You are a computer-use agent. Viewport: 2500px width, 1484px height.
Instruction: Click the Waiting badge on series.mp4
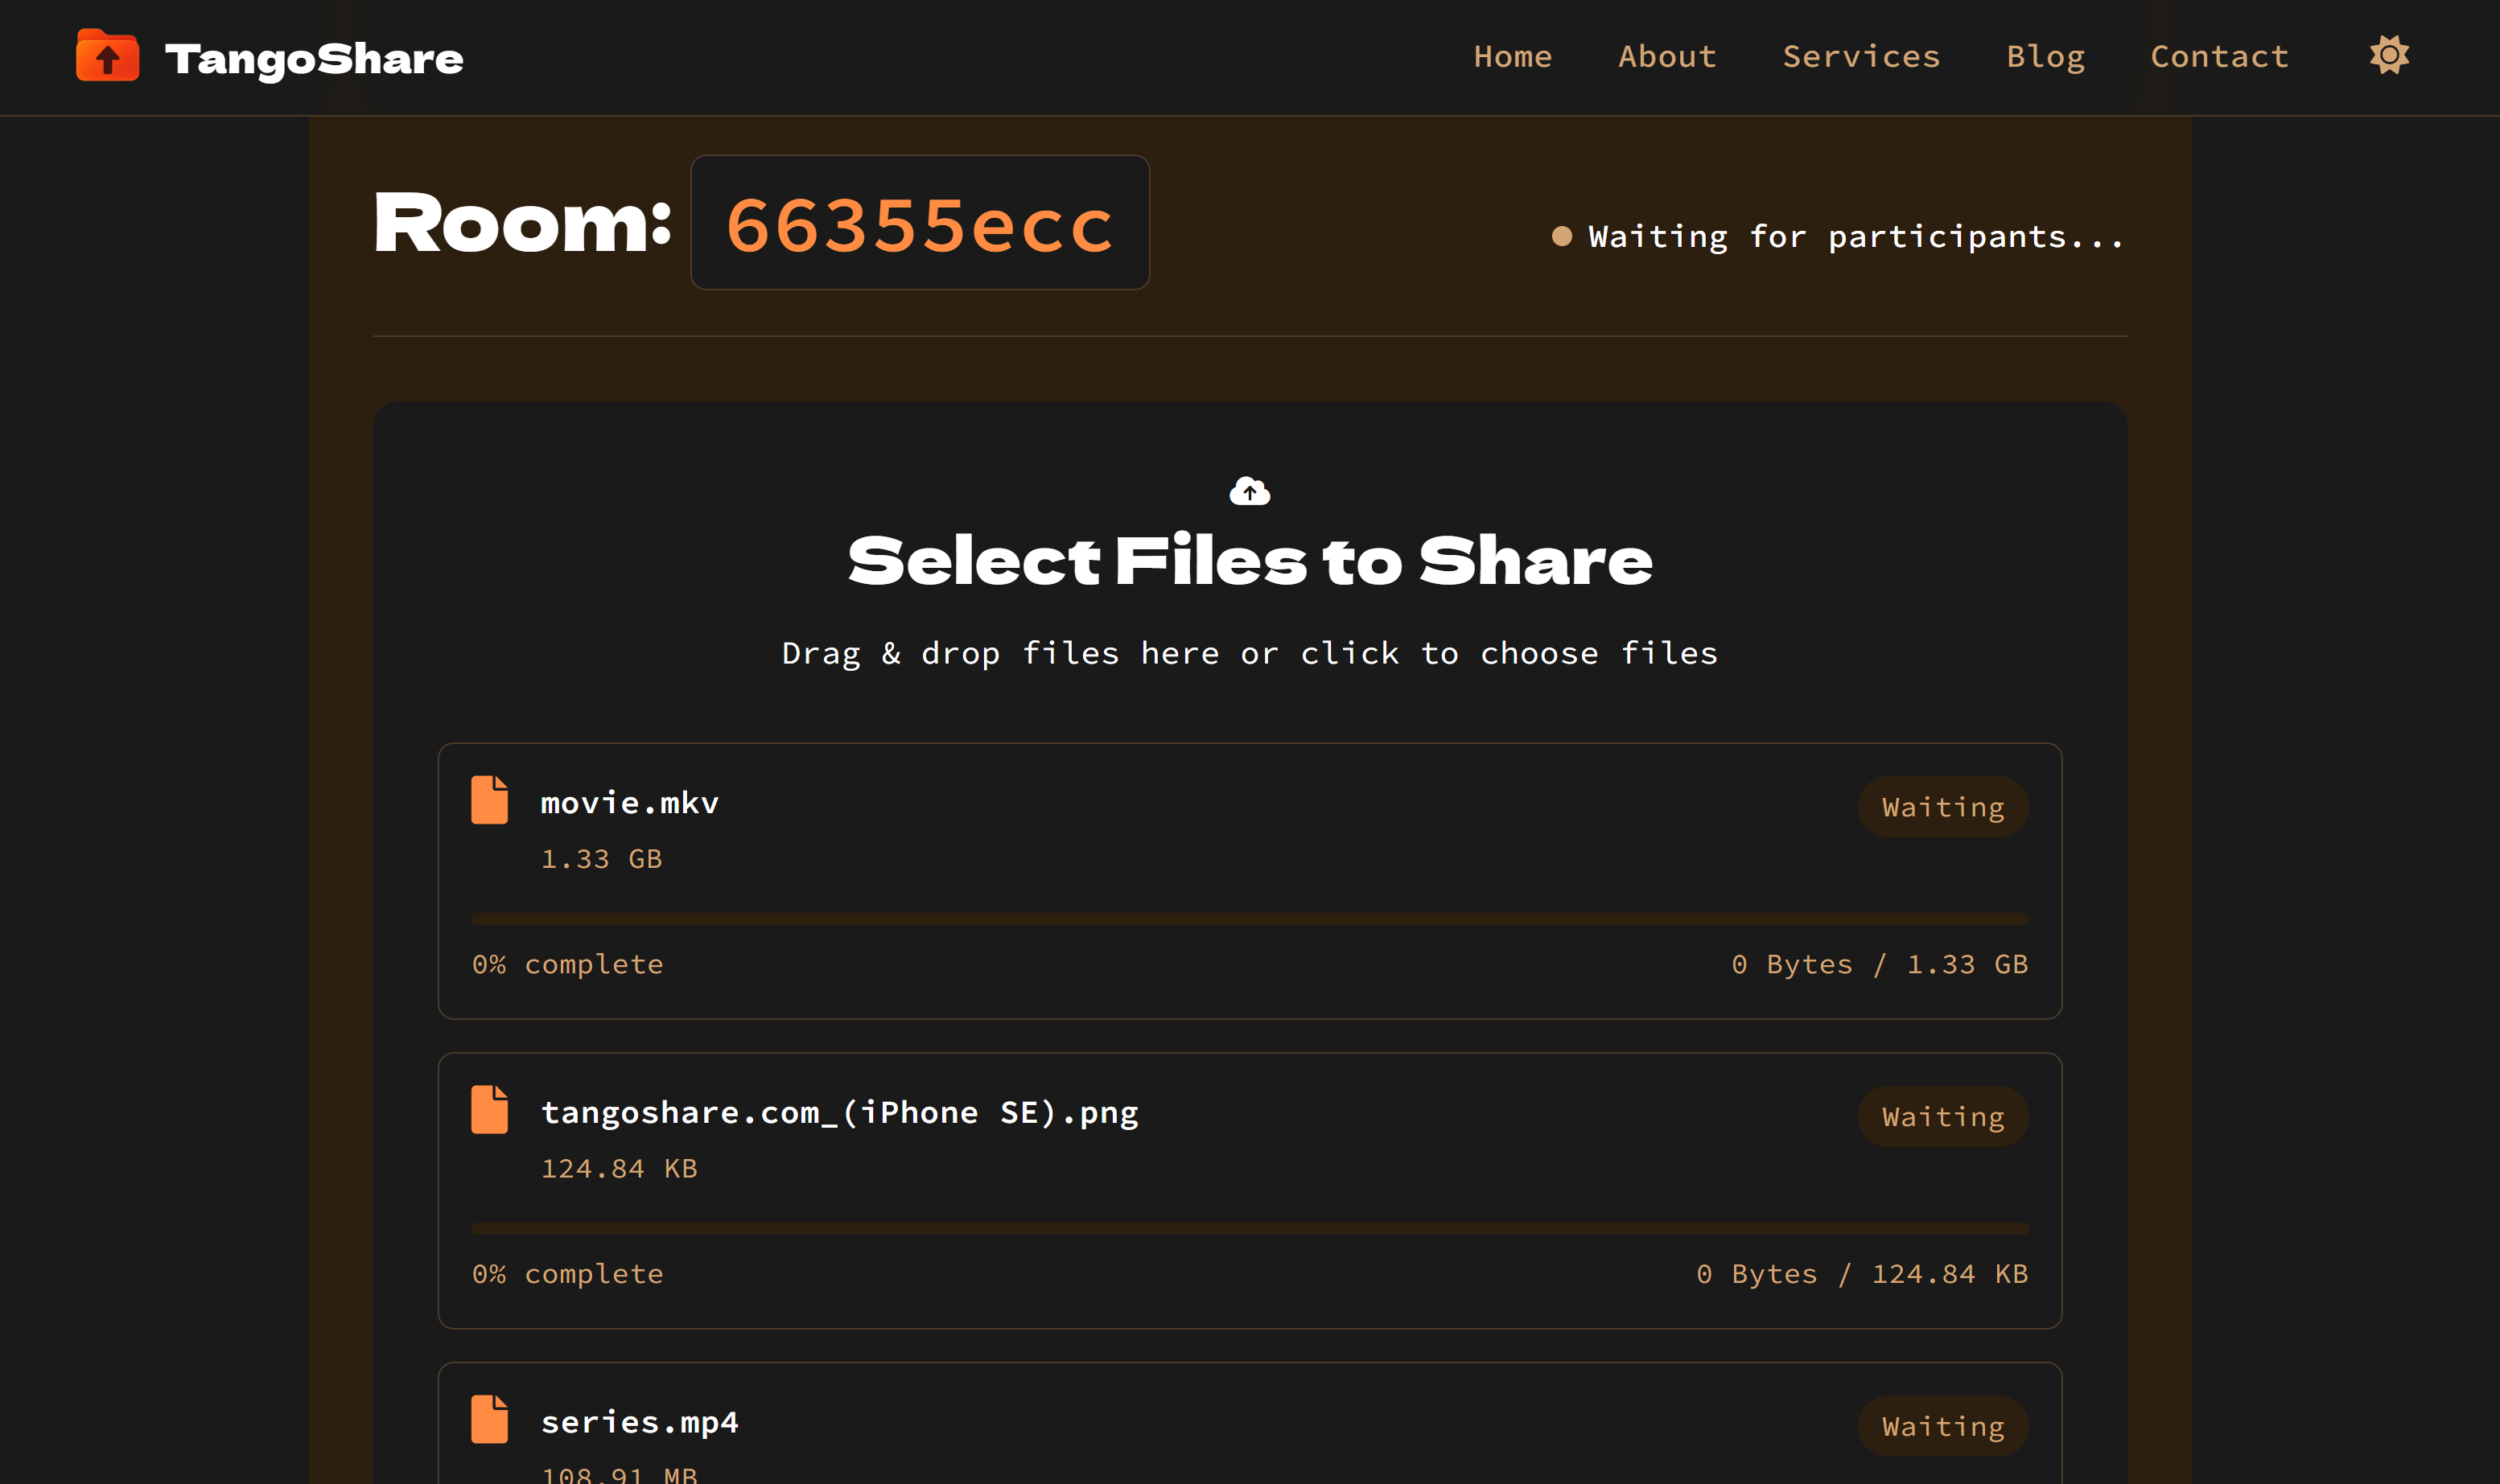[1942, 1426]
